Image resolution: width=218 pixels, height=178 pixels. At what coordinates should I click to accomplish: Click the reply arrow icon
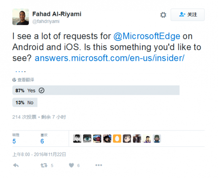click(x=16, y=165)
